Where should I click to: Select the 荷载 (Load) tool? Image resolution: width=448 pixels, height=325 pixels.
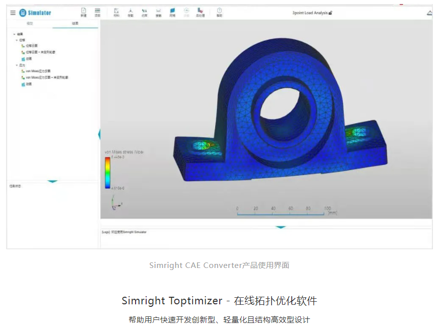coord(131,12)
